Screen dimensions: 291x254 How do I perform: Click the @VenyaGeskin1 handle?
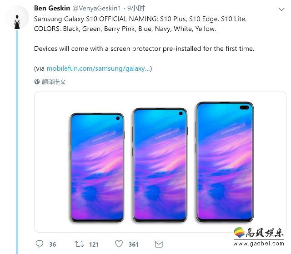click(96, 8)
